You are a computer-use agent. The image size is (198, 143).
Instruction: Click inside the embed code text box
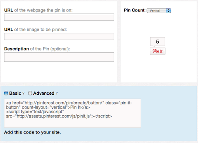click(x=72, y=113)
